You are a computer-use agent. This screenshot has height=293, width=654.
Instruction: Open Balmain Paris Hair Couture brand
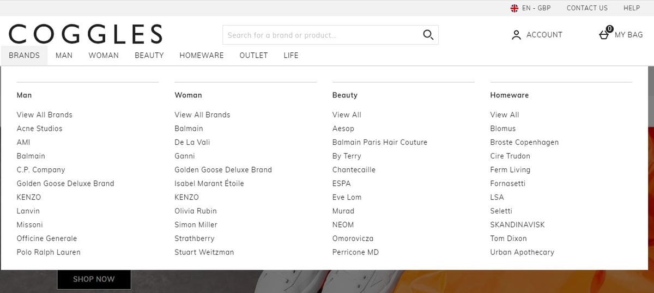[379, 142]
